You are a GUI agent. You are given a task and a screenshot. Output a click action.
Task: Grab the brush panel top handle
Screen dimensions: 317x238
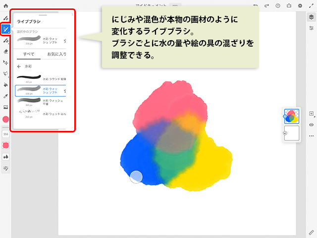pos(43,15)
